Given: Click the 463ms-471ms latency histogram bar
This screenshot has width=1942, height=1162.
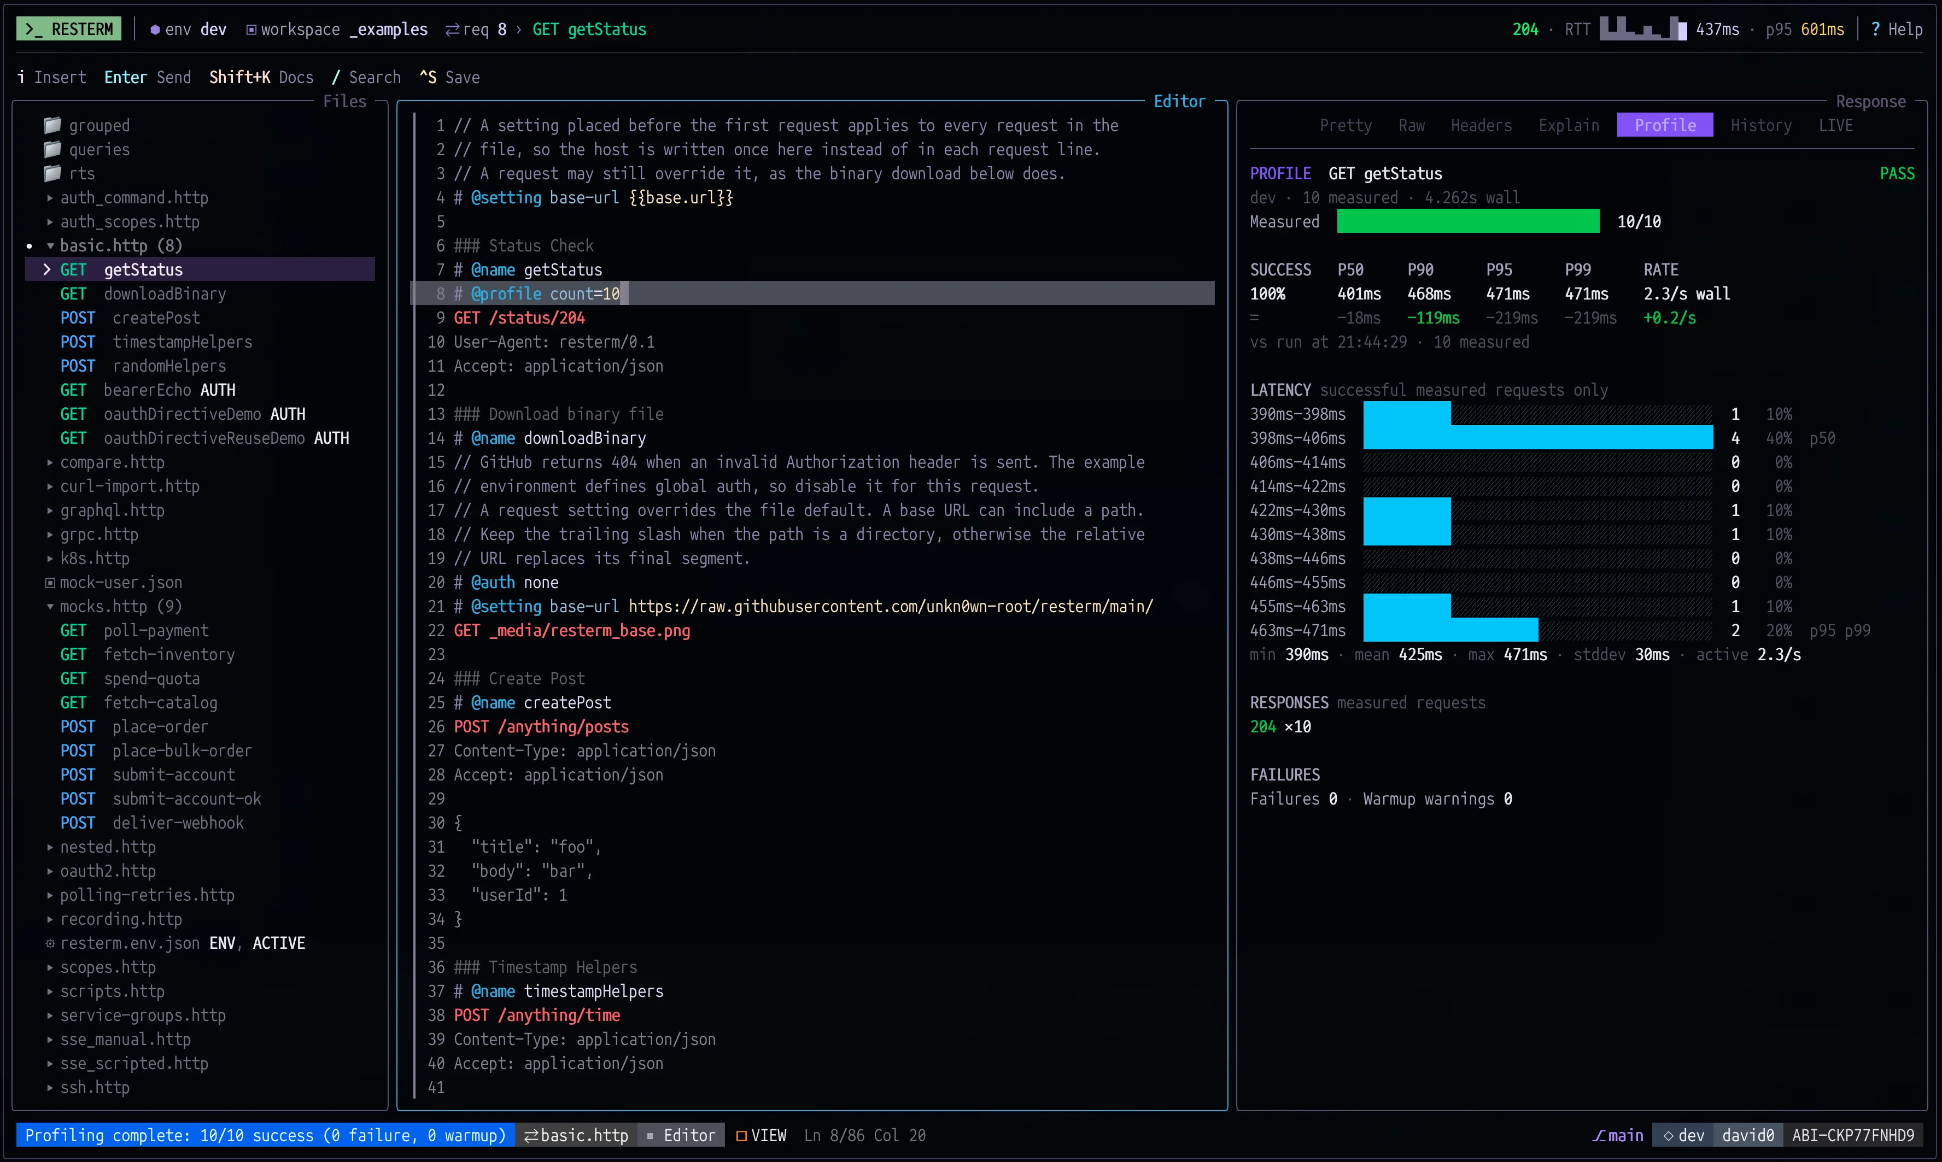Looking at the screenshot, I should [1450, 630].
